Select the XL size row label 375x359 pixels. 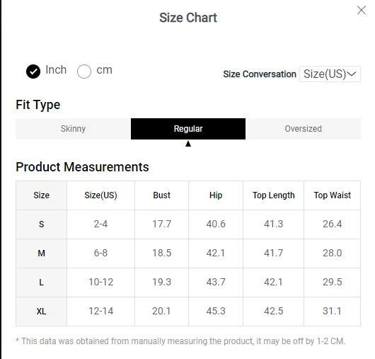(41, 312)
